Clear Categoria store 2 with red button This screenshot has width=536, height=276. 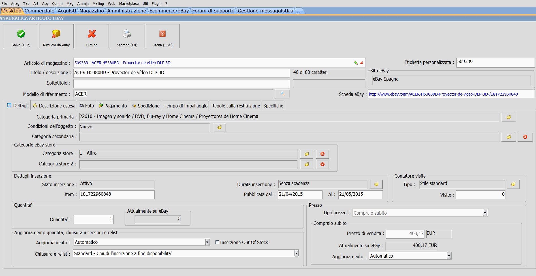click(x=323, y=164)
